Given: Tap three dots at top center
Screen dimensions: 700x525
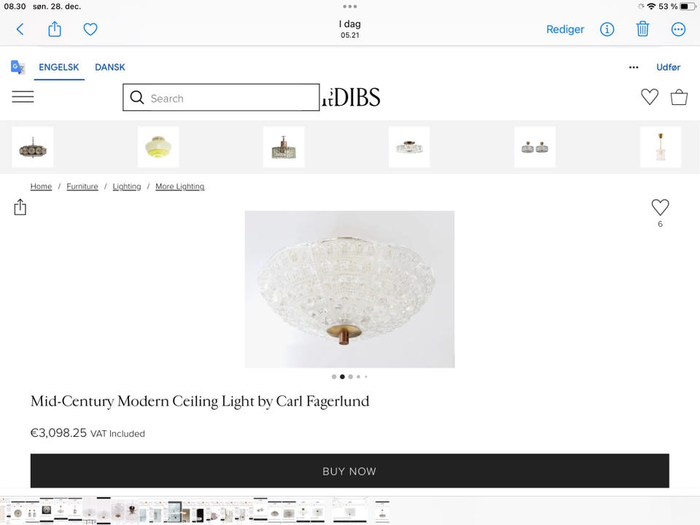Looking at the screenshot, I should (x=349, y=7).
